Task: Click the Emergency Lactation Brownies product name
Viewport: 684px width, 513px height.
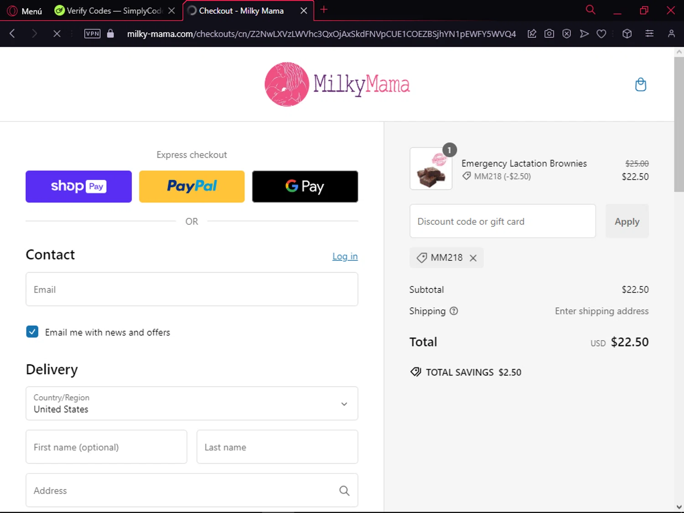Action: click(x=524, y=163)
